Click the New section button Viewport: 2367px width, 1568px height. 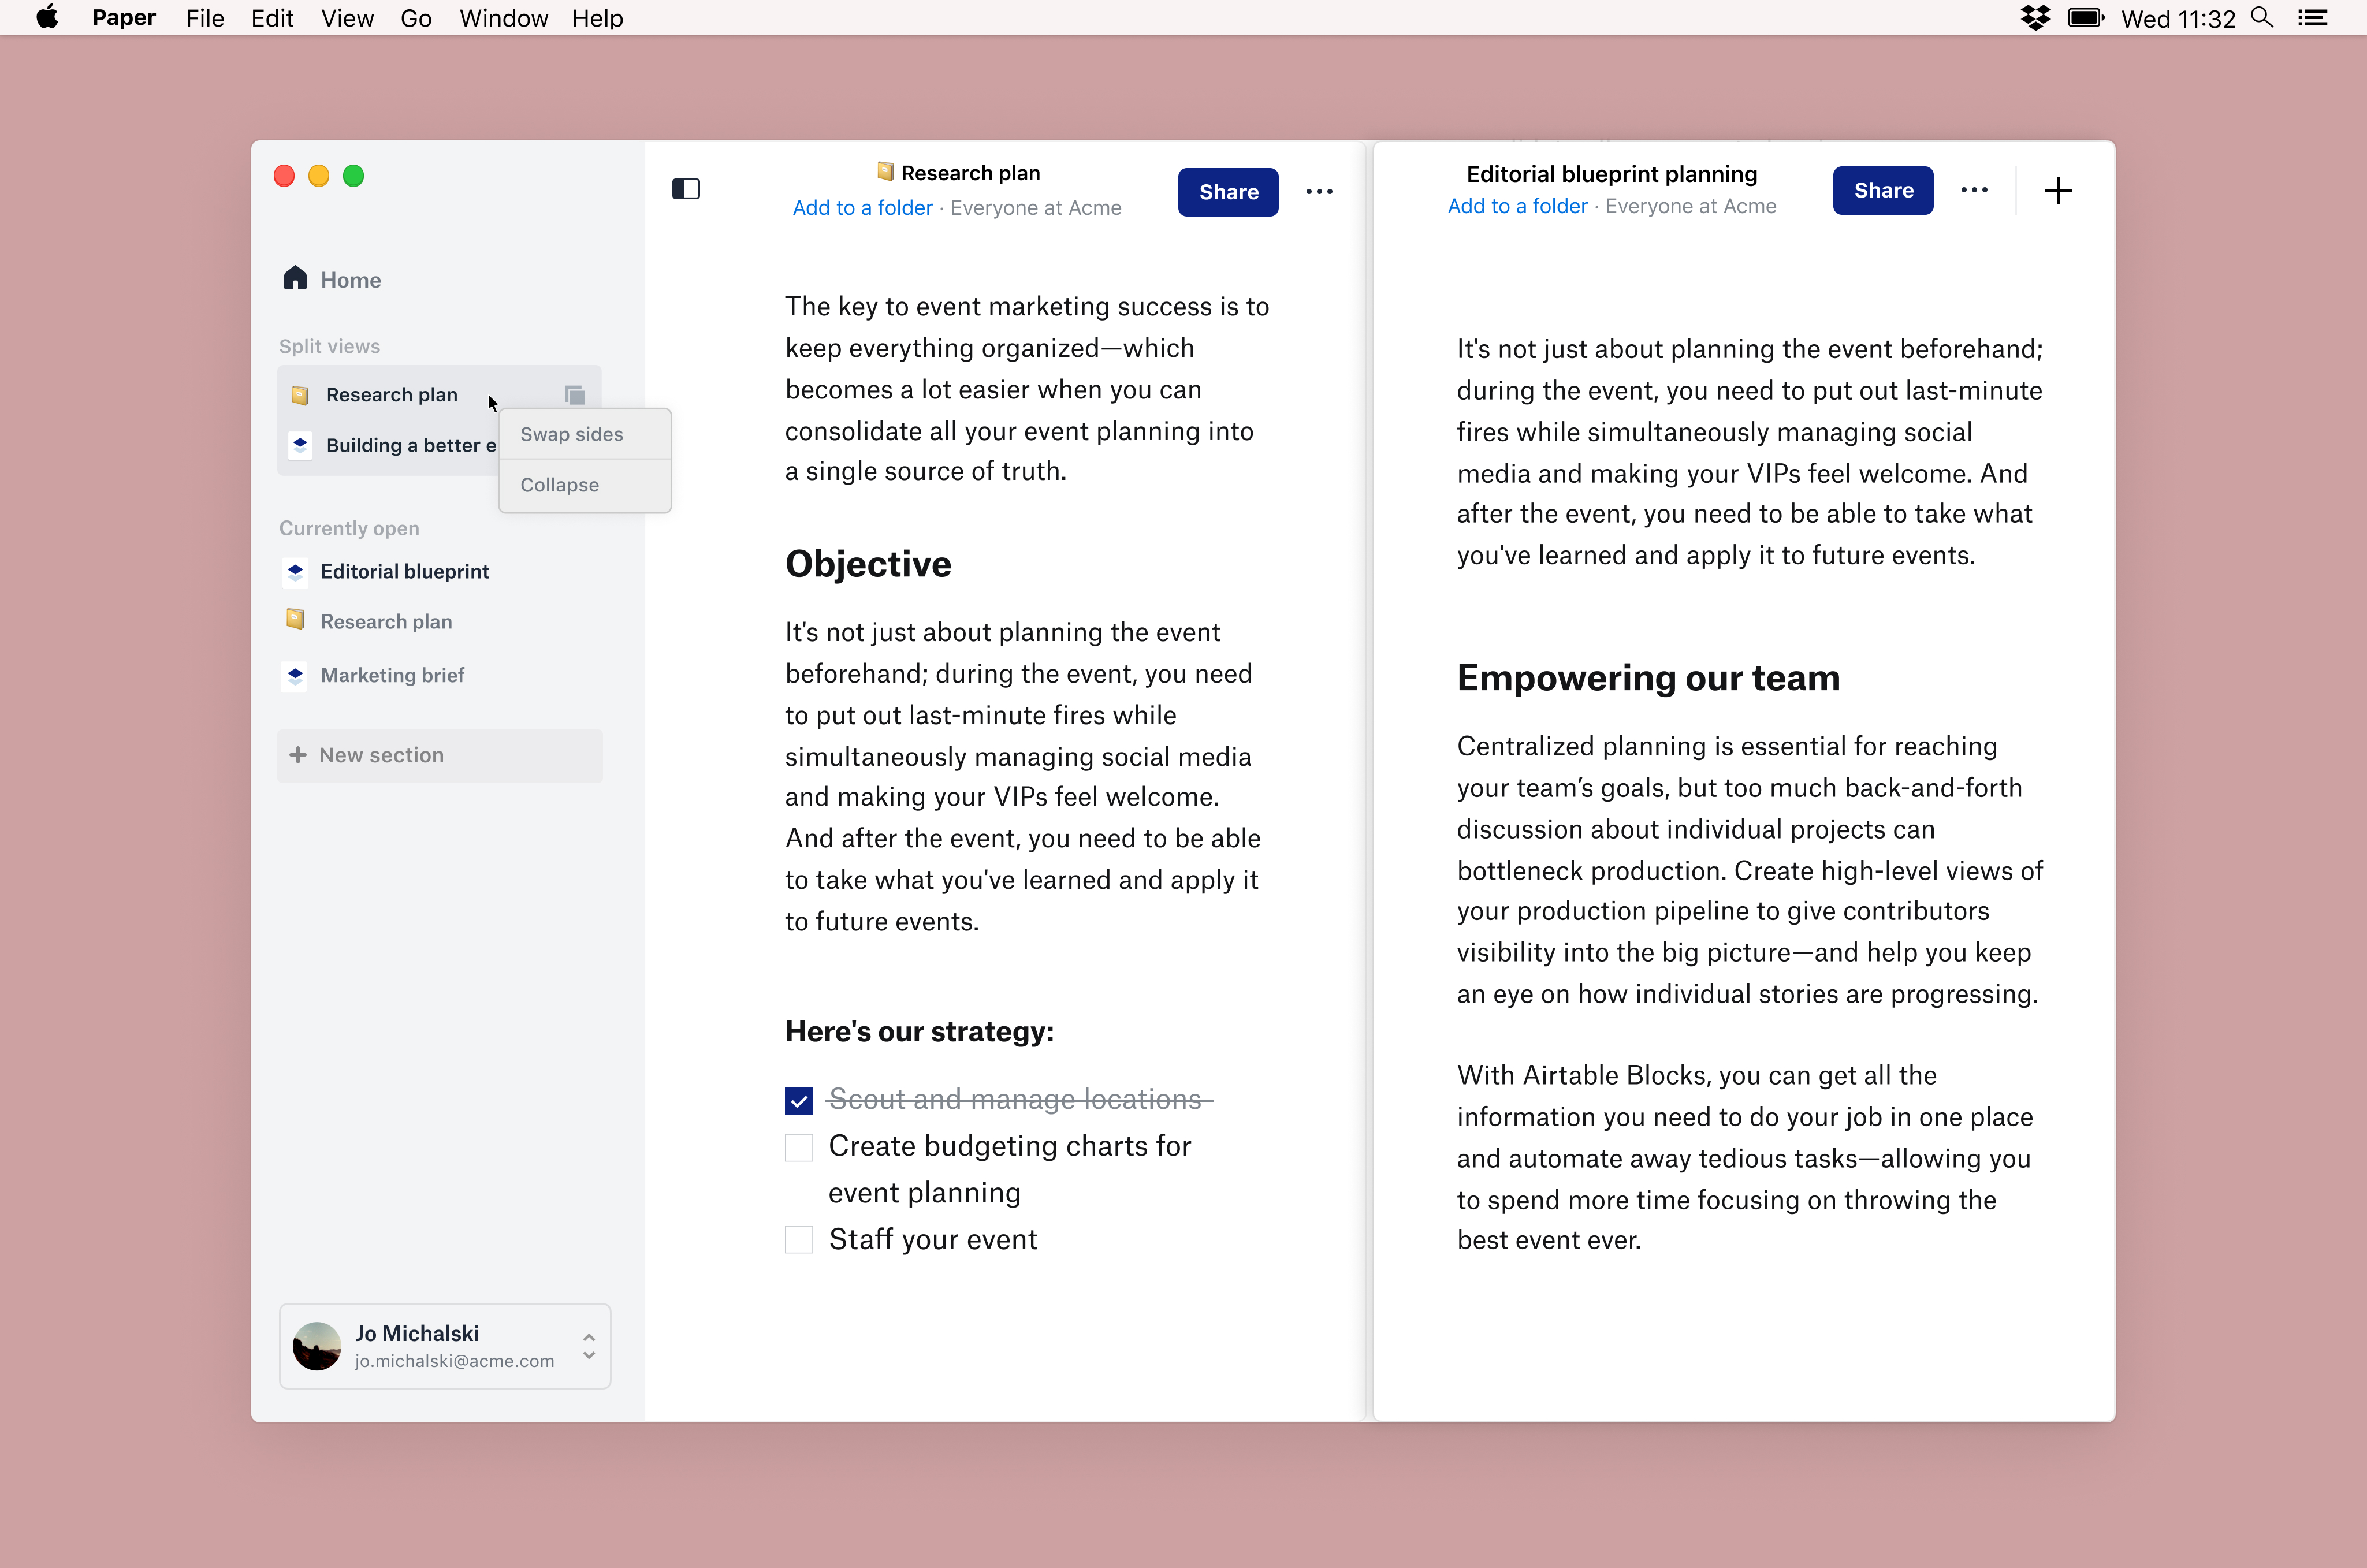(440, 755)
